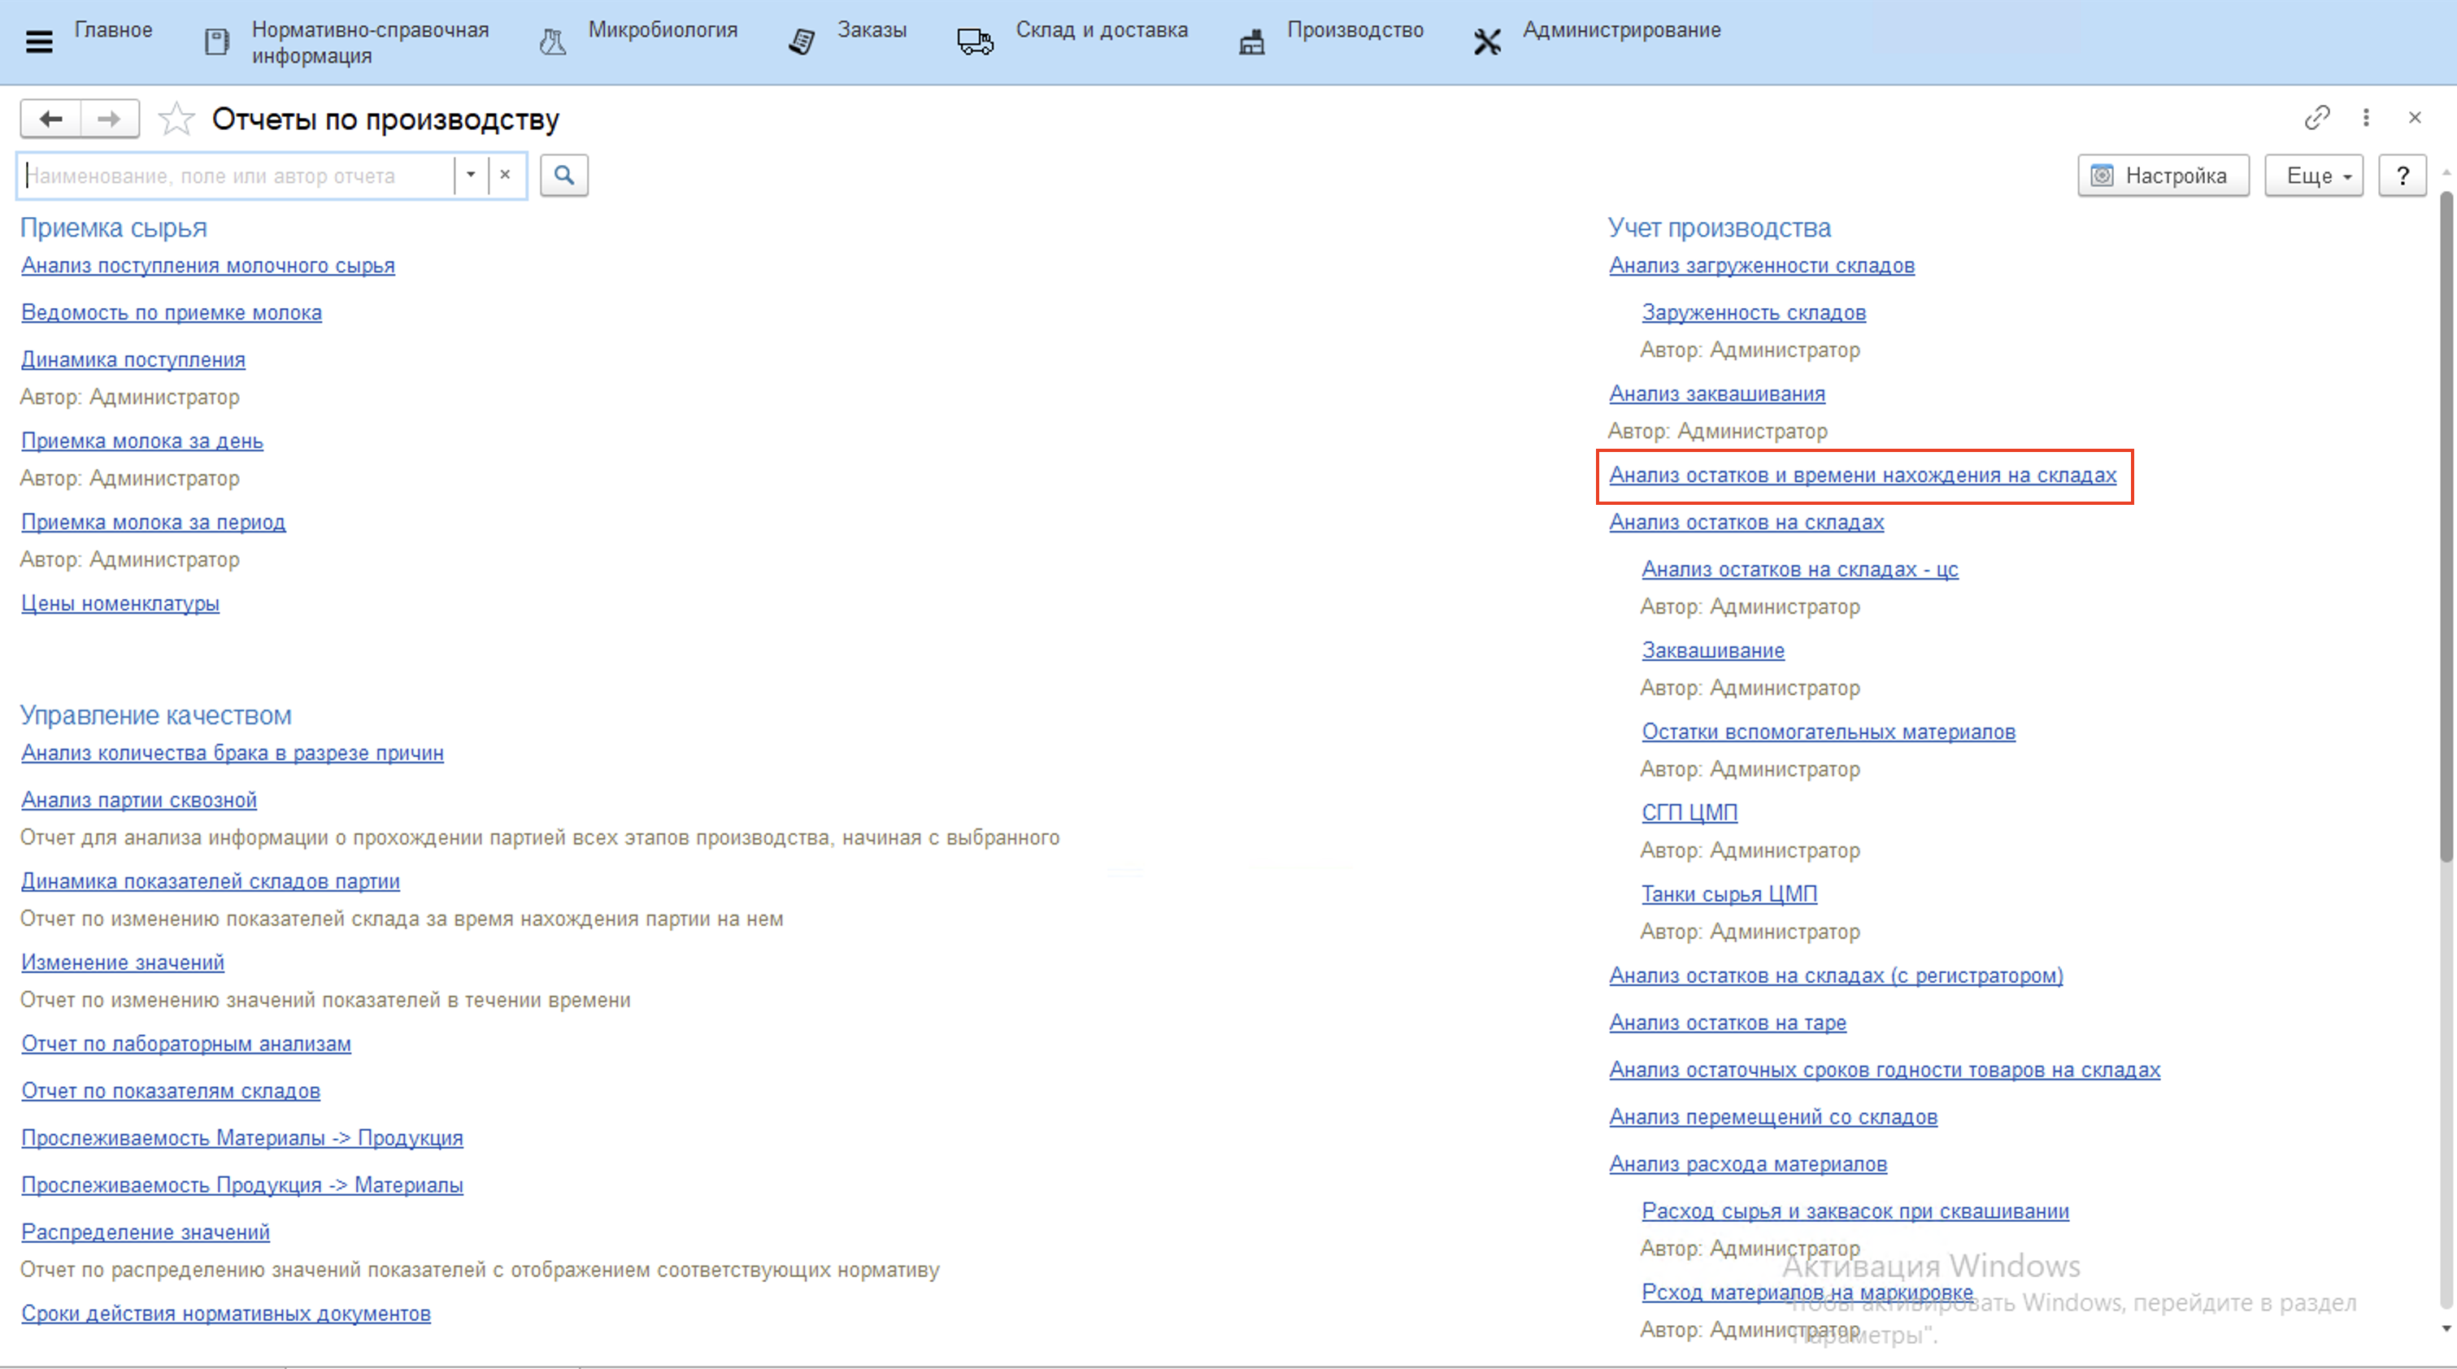The image size is (2457, 1369).
Task: Click the flask icon for Микробиология
Action: [x=552, y=42]
